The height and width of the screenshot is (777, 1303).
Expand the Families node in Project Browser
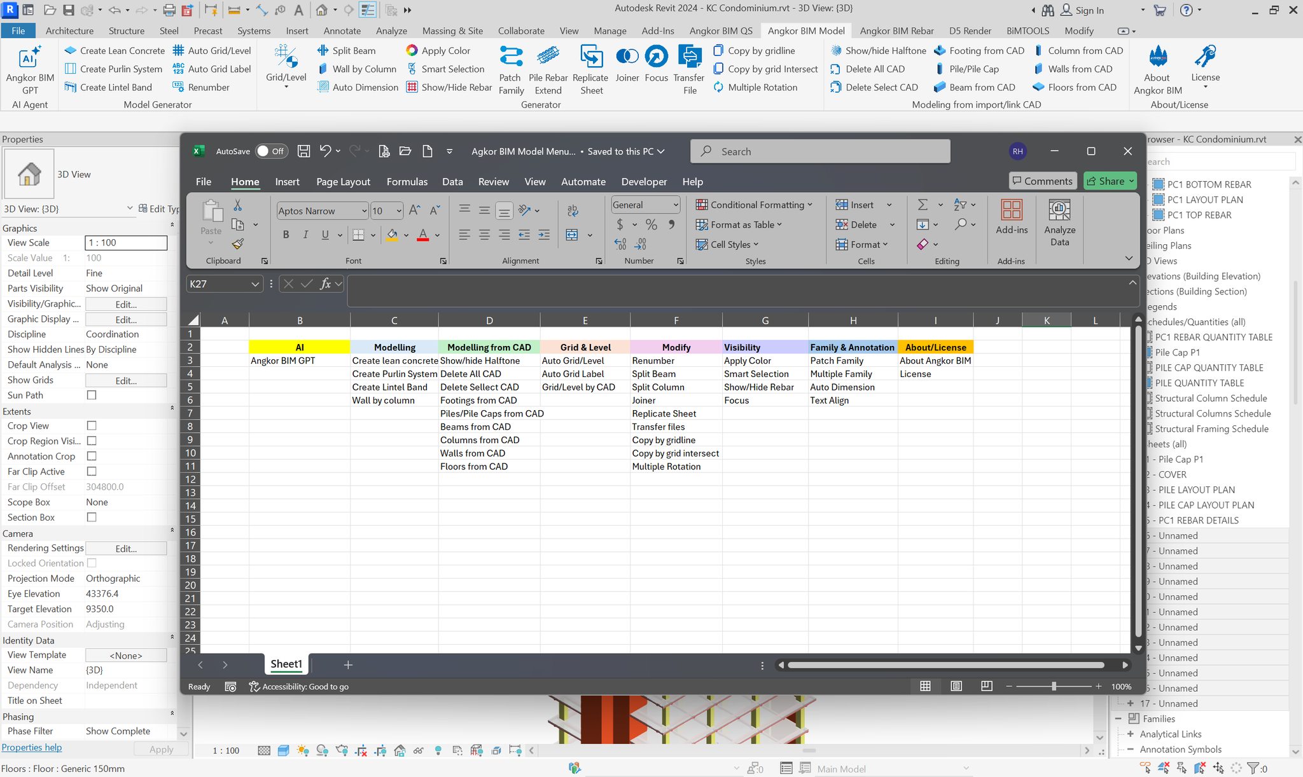pyautogui.click(x=1118, y=719)
